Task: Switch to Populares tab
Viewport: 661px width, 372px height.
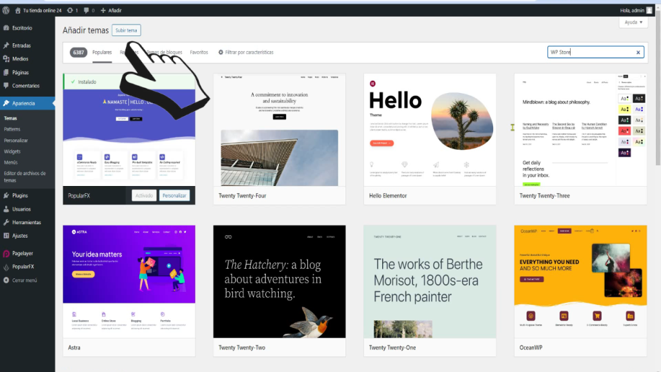Action: click(x=102, y=52)
